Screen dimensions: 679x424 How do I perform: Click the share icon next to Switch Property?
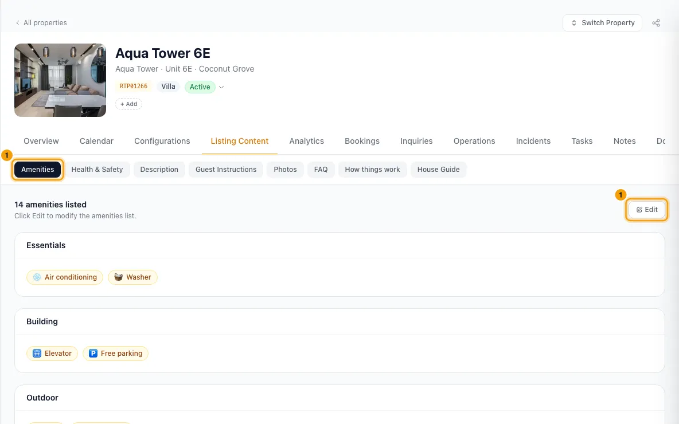[656, 23]
